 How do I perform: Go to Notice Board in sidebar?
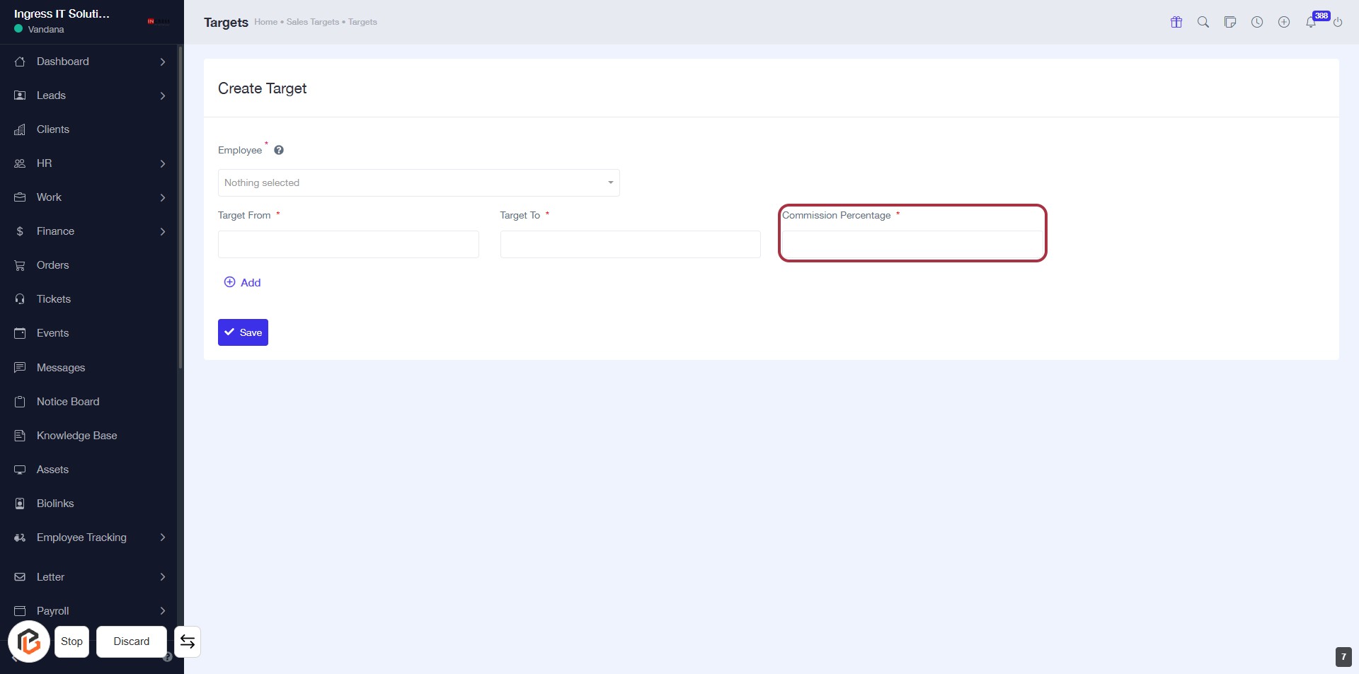coord(68,402)
